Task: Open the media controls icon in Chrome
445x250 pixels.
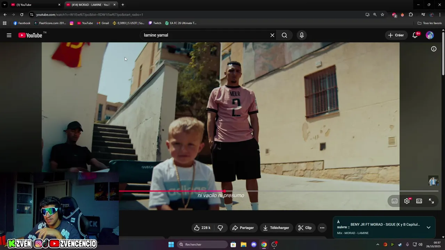Action: [x=423, y=15]
